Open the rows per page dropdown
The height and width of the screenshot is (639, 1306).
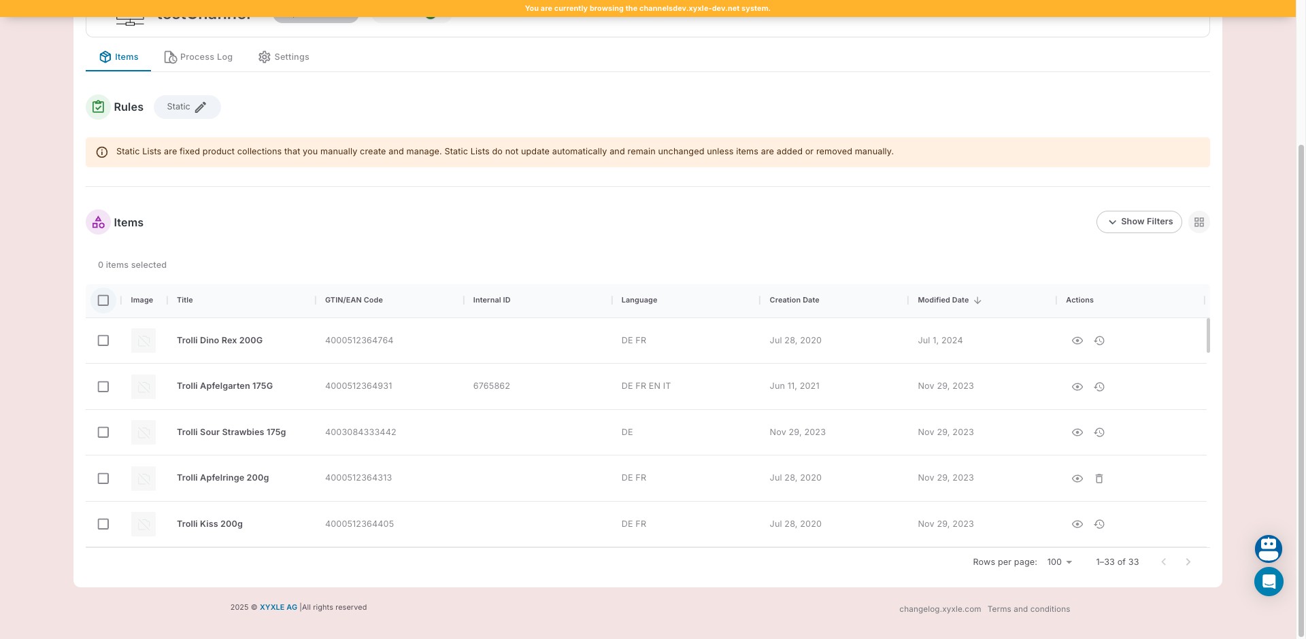[x=1059, y=562]
